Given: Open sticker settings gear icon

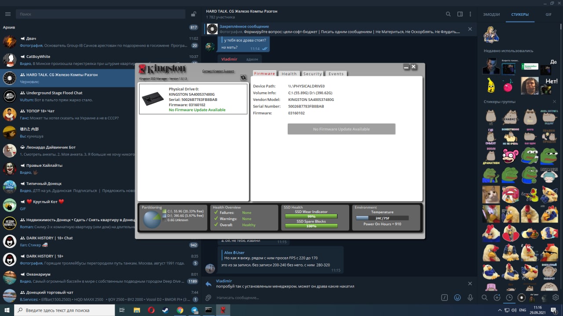Looking at the screenshot, I should pyautogui.click(x=556, y=298).
